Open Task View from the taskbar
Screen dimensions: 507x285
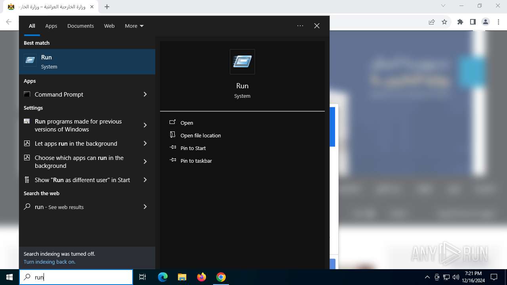click(143, 277)
